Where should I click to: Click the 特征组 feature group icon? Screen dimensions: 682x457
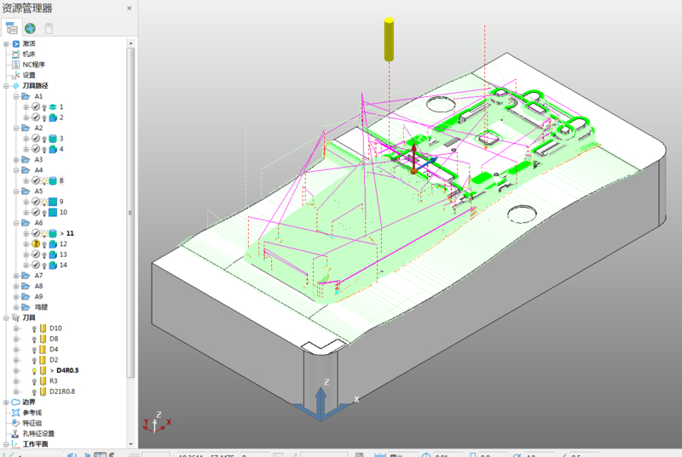[15, 423]
